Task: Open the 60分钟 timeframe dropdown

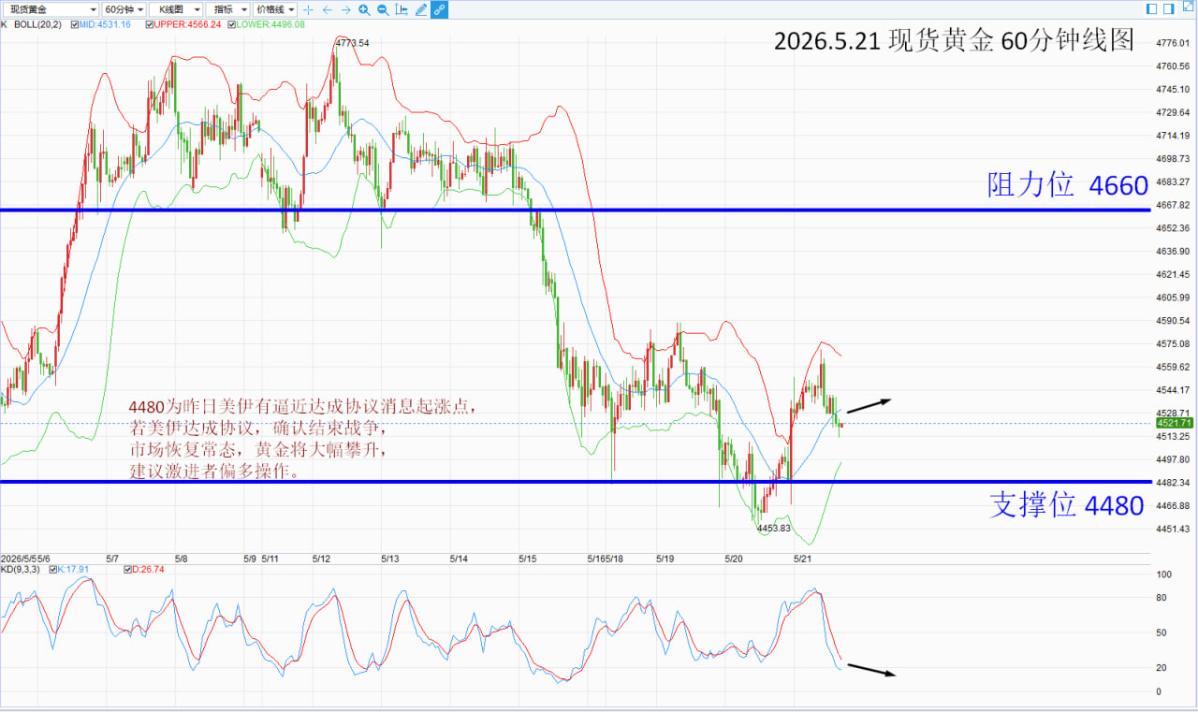Action: tap(124, 9)
